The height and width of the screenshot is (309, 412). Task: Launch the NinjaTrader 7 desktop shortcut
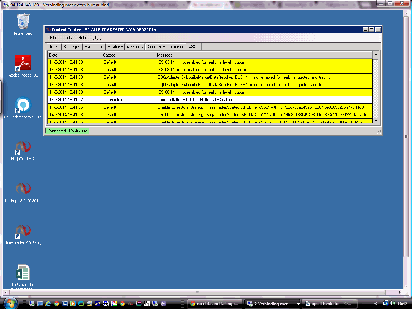[x=23, y=151]
